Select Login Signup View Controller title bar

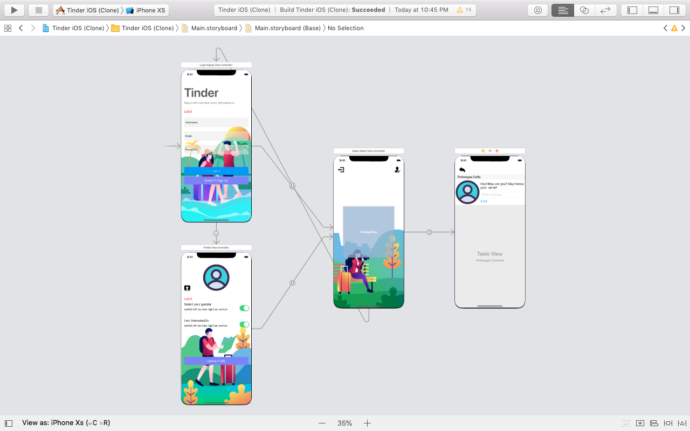click(216, 65)
